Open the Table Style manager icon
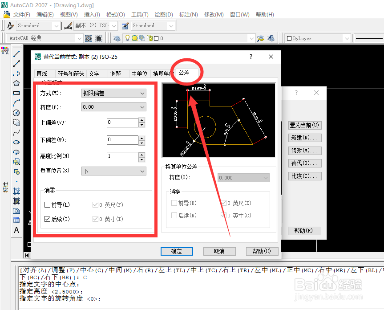The height and width of the screenshot is (310, 384). [x=125, y=25]
